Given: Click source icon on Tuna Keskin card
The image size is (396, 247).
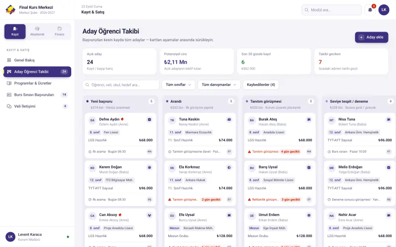Looking at the screenshot, I should click(x=229, y=120).
